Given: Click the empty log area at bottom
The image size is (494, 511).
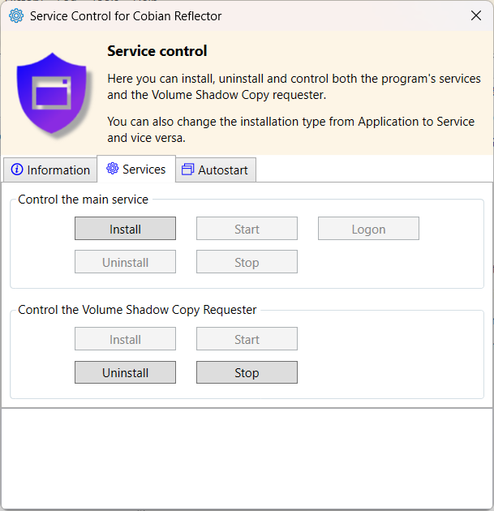Looking at the screenshot, I should coord(247,457).
